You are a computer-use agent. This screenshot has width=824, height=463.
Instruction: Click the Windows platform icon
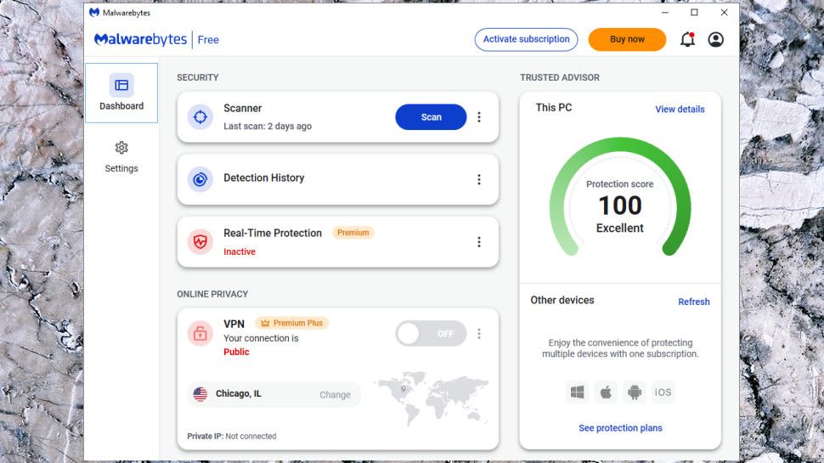(x=578, y=392)
